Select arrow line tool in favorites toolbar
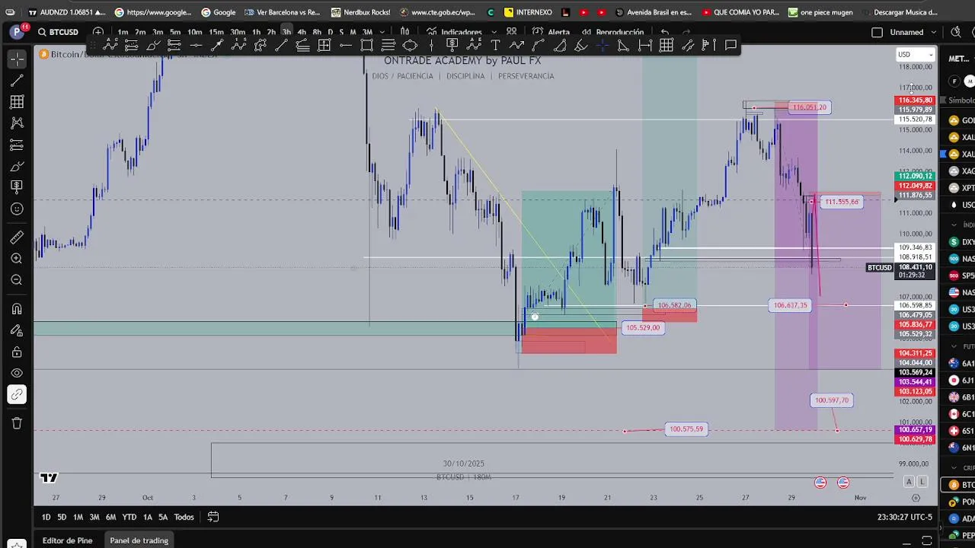 (x=216, y=46)
